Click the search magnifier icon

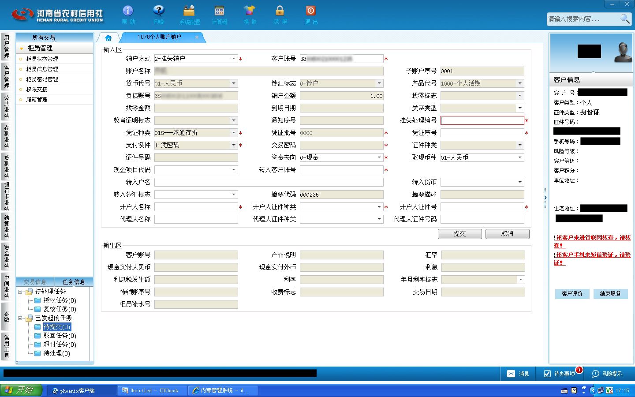(625, 19)
